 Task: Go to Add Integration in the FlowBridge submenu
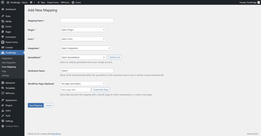[9, 63]
